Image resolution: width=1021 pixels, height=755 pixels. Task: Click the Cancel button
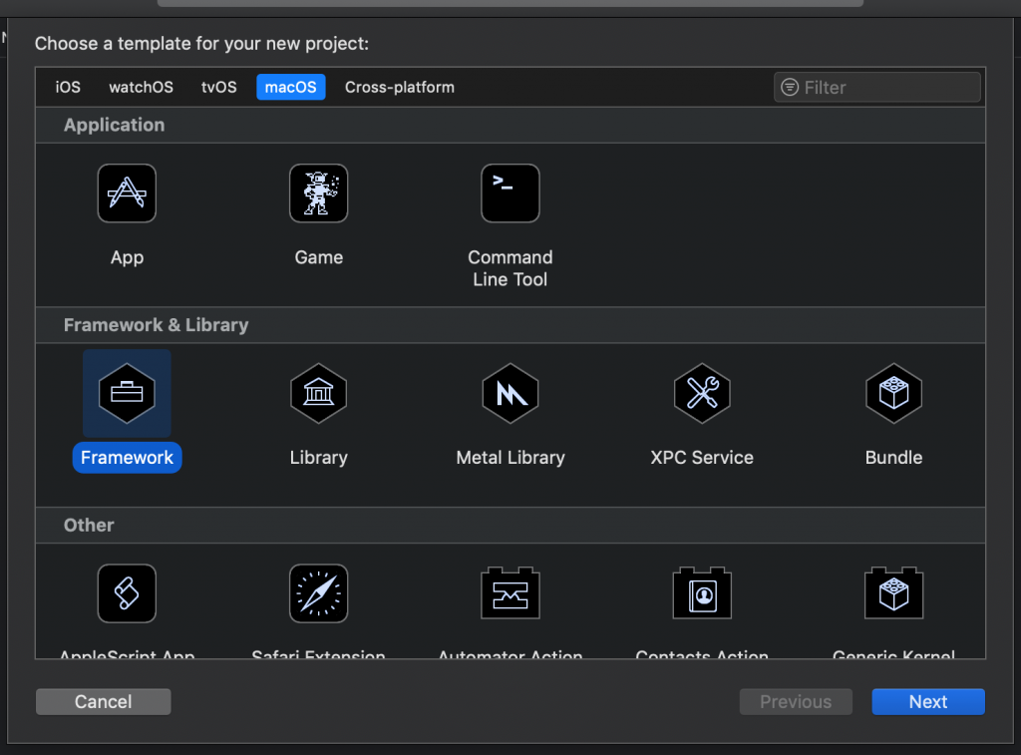(104, 701)
